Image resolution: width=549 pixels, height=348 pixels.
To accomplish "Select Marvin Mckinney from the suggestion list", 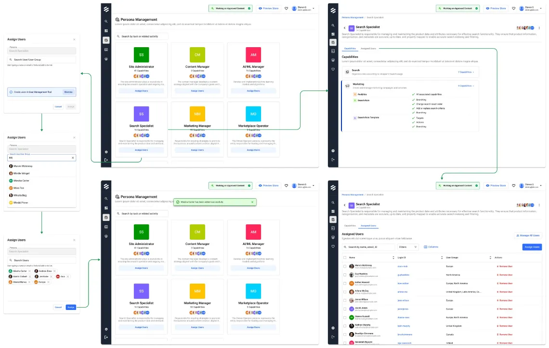I will (42, 166).
